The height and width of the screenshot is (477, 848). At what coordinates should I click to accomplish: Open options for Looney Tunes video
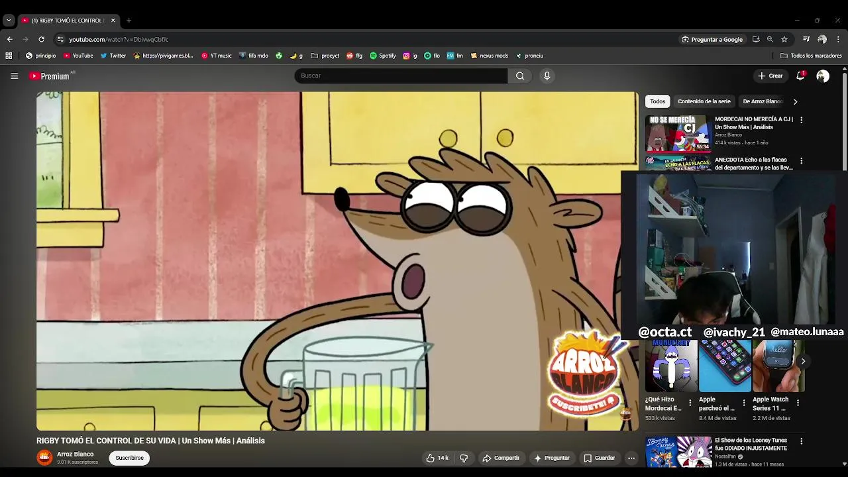point(801,441)
